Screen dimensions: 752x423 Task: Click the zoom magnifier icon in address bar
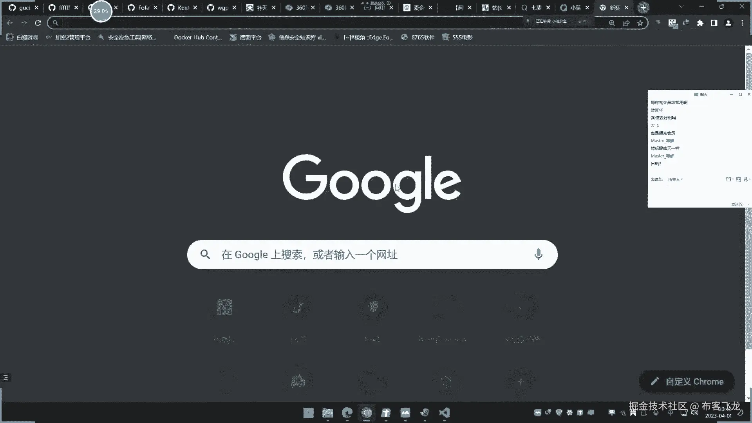pos(612,23)
